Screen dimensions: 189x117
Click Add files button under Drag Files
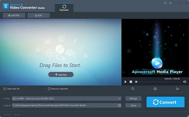pos(61,75)
